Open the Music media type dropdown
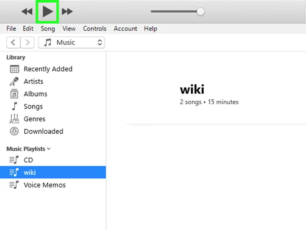This screenshot has width=306, height=230. 71,43
